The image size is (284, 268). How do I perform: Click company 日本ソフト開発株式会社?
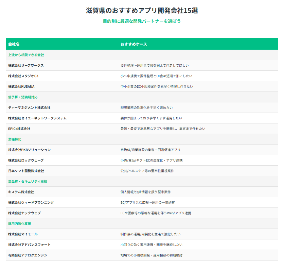point(26,171)
